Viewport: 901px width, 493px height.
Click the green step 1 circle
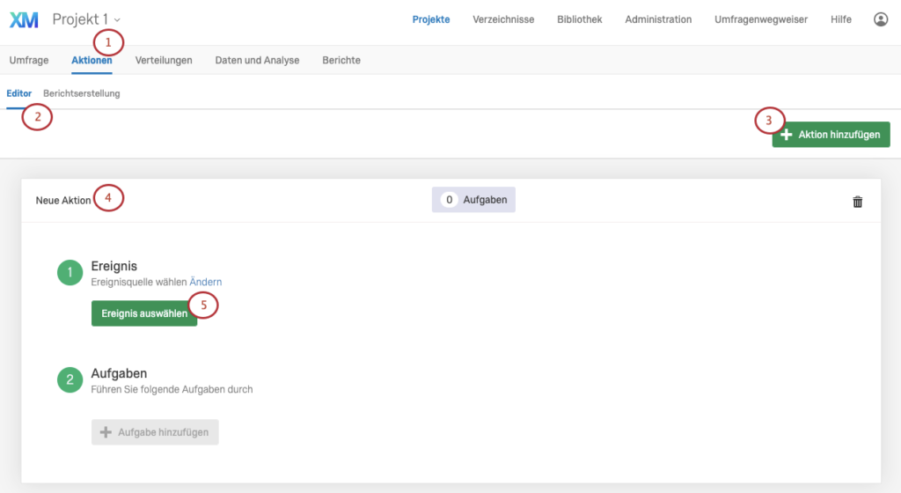coord(70,272)
